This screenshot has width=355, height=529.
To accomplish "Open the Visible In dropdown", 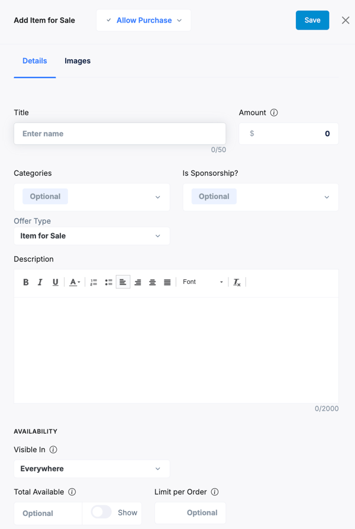I will [x=92, y=469].
